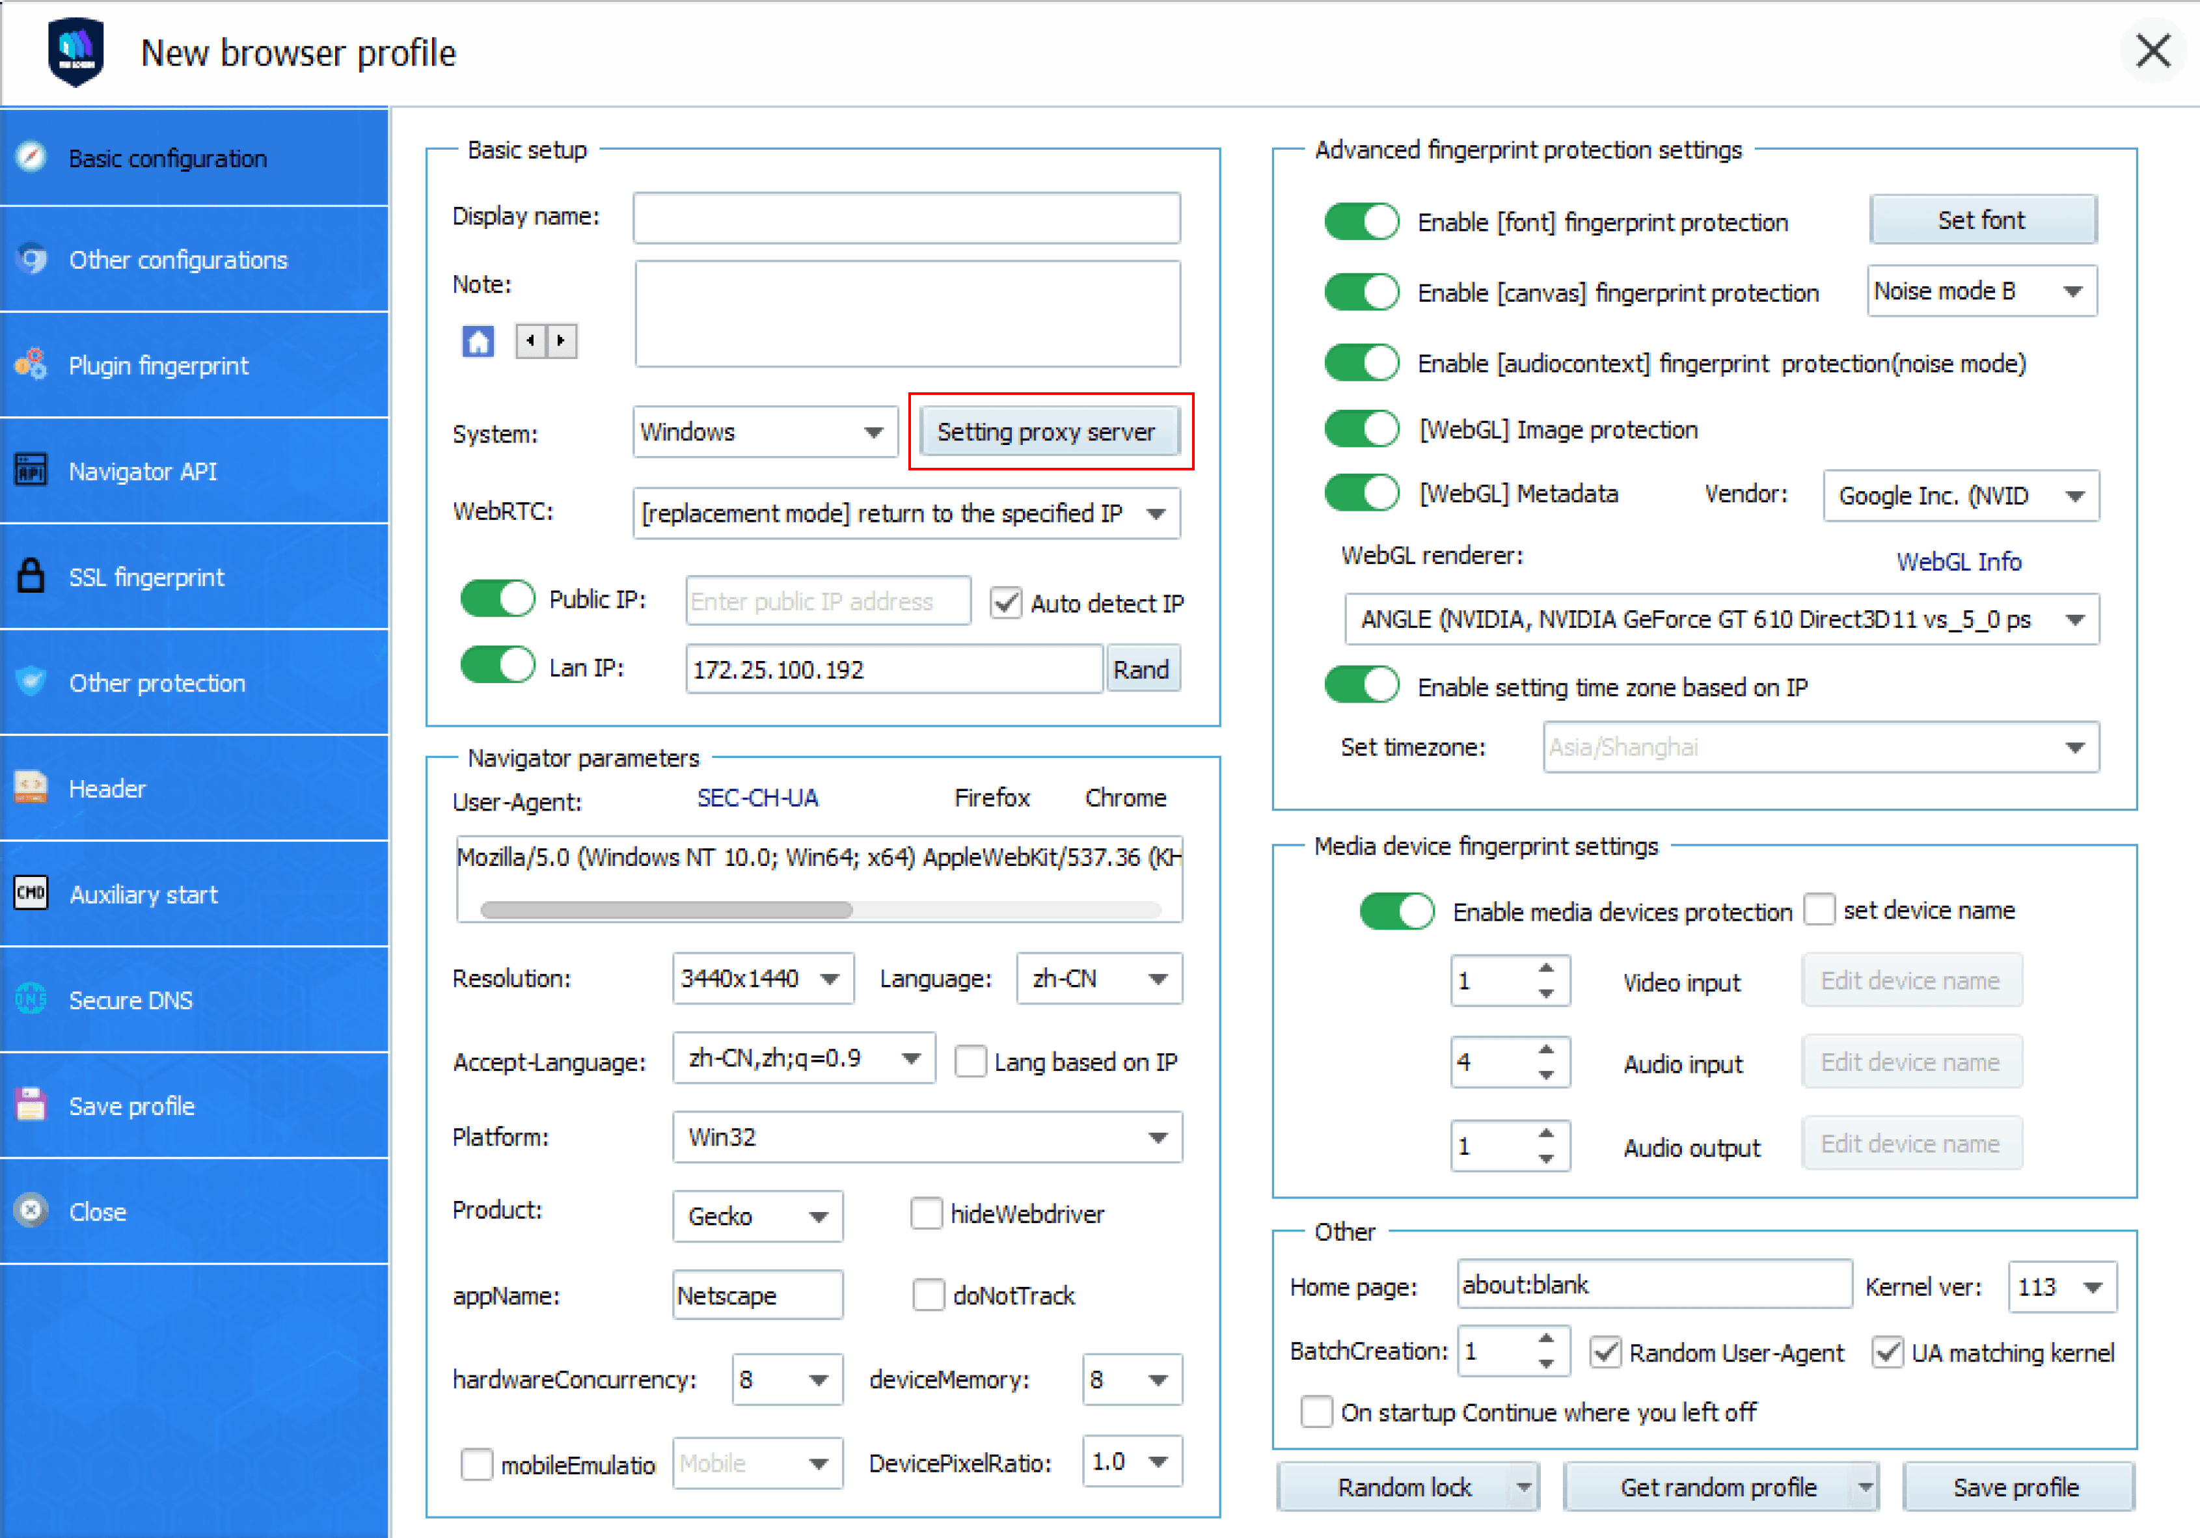
Task: Click the Setting proxy server button
Action: point(1049,432)
